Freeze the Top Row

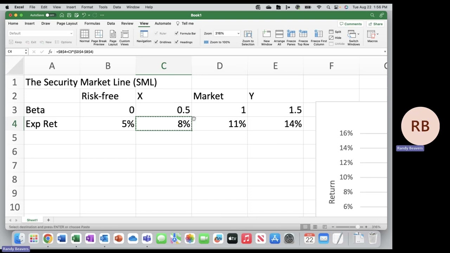[303, 37]
